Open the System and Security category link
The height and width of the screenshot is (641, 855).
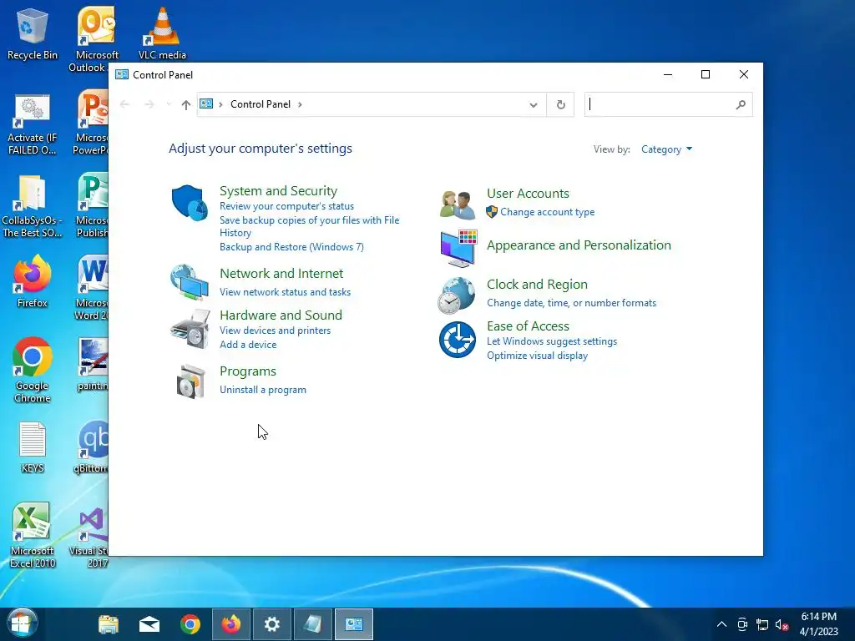pos(278,191)
